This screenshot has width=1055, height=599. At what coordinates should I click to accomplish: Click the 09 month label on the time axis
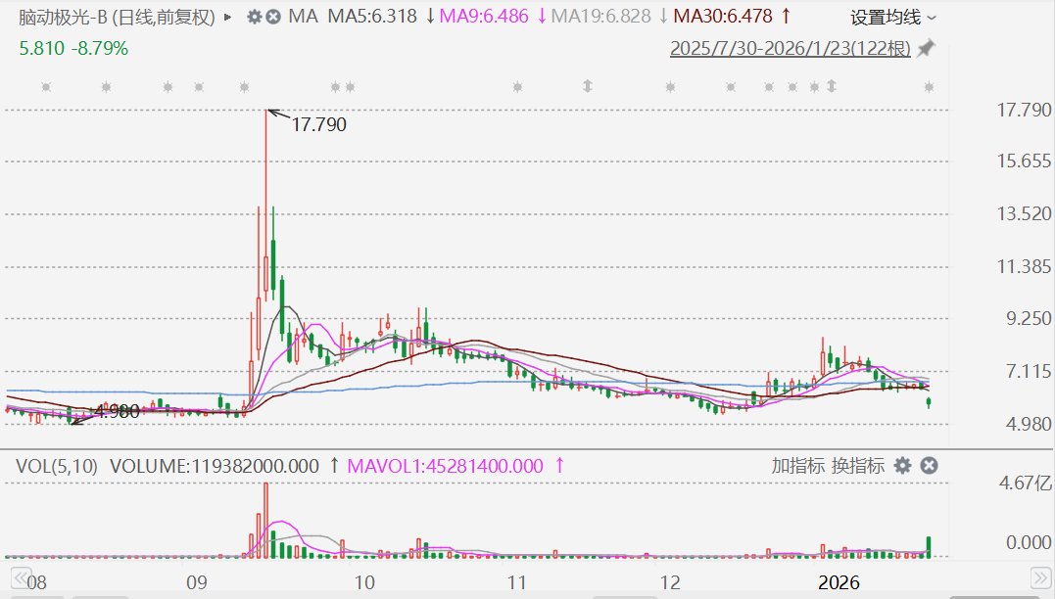(197, 582)
